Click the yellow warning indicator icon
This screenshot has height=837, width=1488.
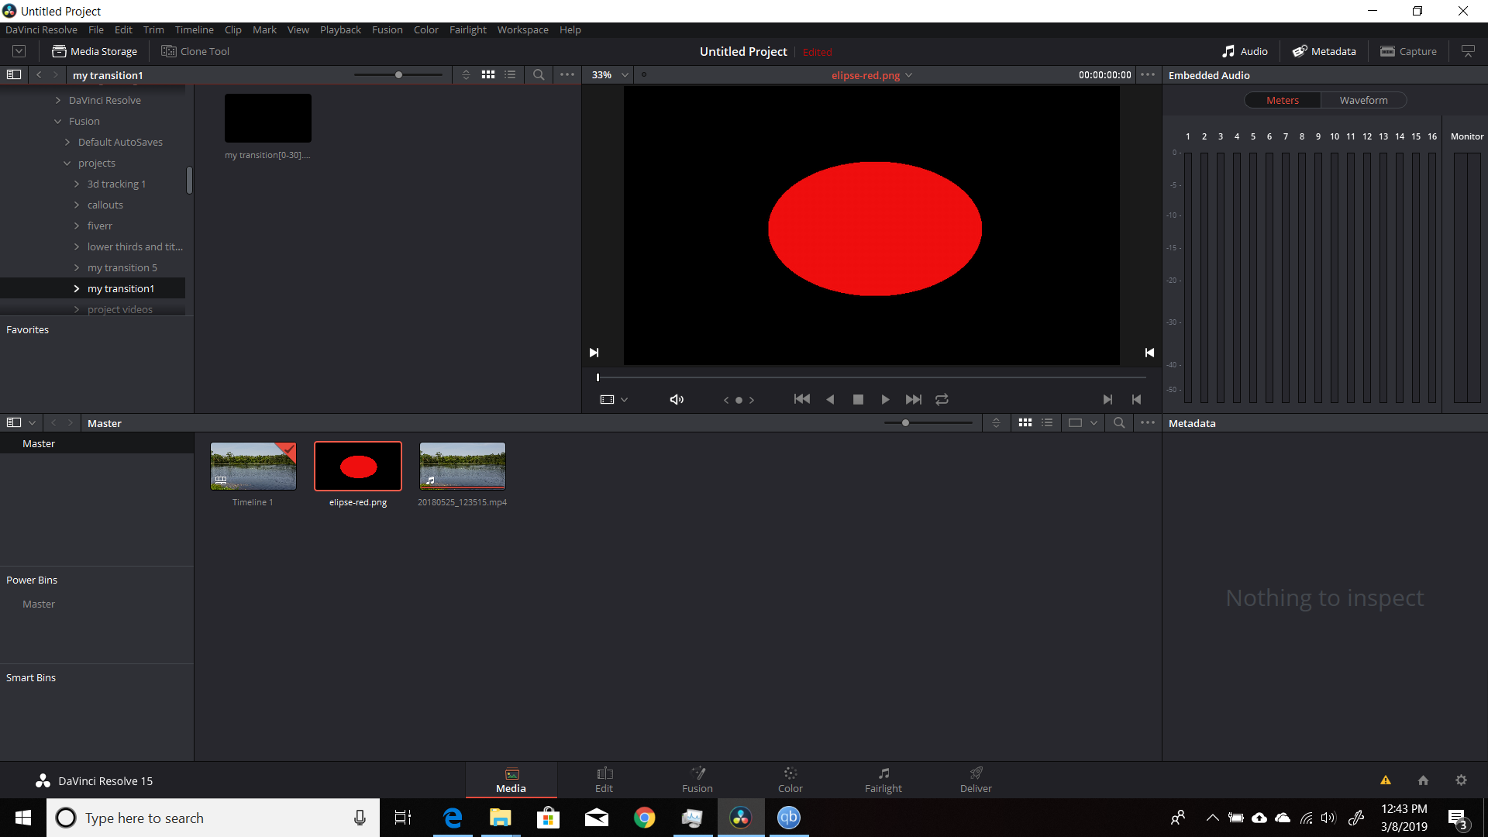click(x=1386, y=780)
